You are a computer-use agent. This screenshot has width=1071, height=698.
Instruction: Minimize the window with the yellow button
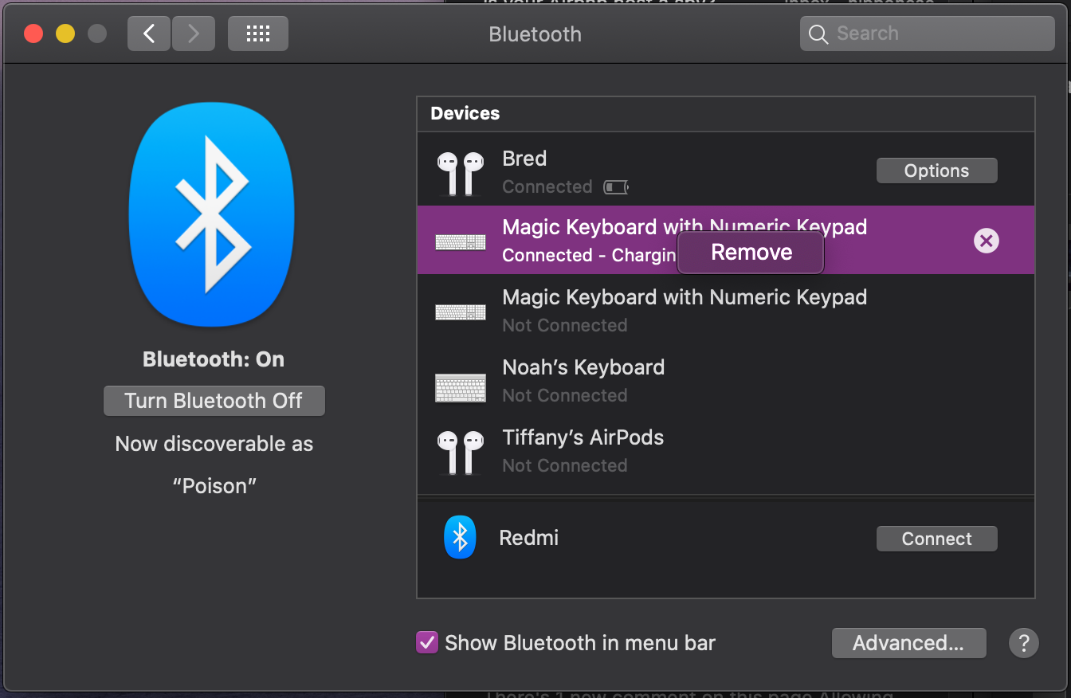(x=65, y=33)
